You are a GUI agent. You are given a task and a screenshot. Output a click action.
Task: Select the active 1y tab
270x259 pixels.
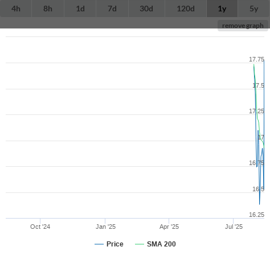(x=222, y=9)
